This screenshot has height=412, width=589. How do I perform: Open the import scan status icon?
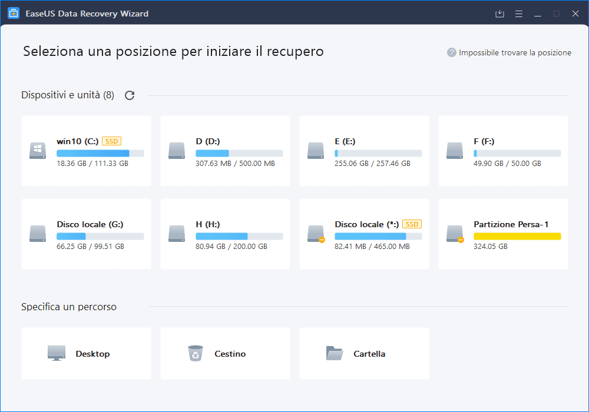499,14
